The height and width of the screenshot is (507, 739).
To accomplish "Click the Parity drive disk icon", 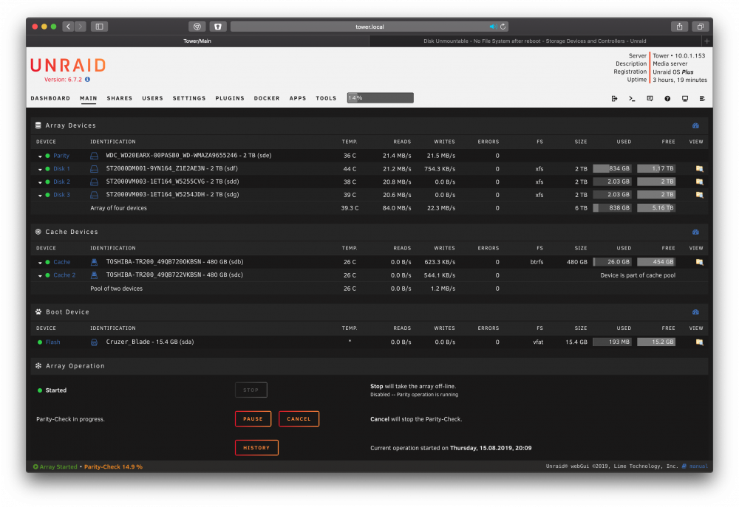I will (95, 156).
